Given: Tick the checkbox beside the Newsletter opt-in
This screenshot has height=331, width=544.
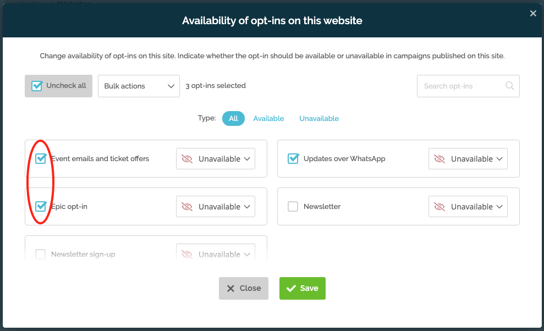Looking at the screenshot, I should tap(293, 206).
